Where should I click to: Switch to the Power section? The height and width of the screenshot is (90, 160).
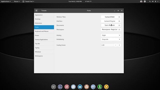click(x=44, y=35)
